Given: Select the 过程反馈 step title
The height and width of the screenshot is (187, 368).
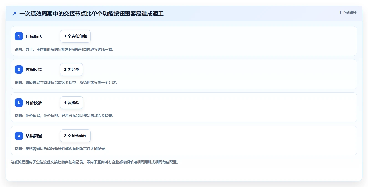Looking at the screenshot, I should click(34, 69).
